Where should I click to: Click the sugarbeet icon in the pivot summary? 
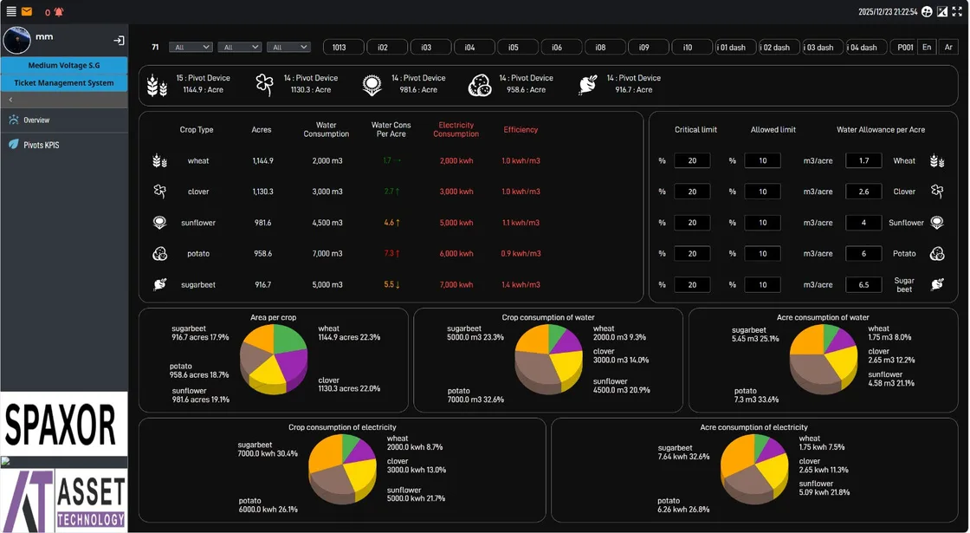(588, 85)
